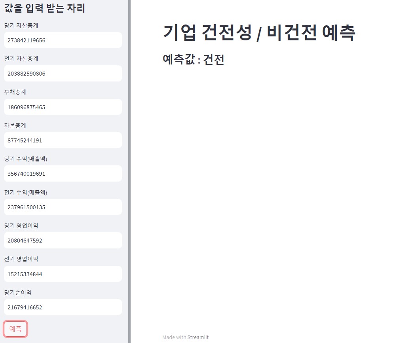Image resolution: width=414 pixels, height=343 pixels.
Task: Click the 전기 자산총계 label text
Action: pos(21,59)
